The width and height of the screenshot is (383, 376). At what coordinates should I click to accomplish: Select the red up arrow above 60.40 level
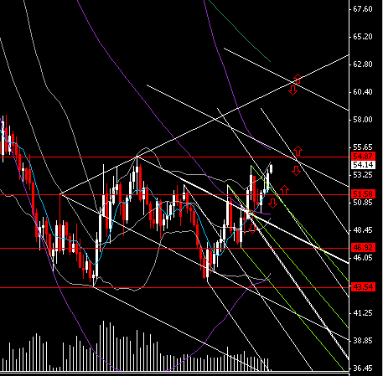pos(298,79)
